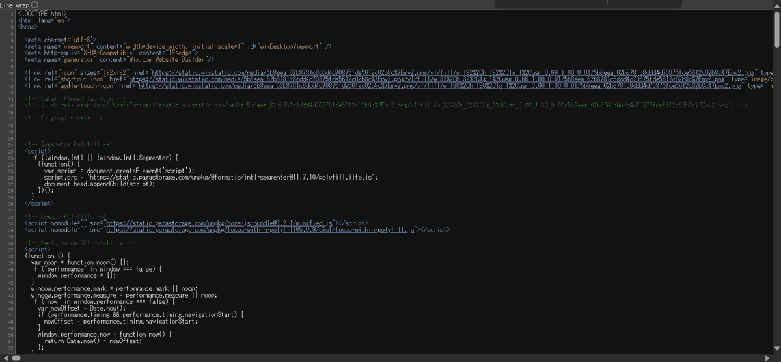Image resolution: width=781 pixels, height=362 pixels.
Task: Click the "Performance API Polyfills" comment
Action: tap(79, 242)
